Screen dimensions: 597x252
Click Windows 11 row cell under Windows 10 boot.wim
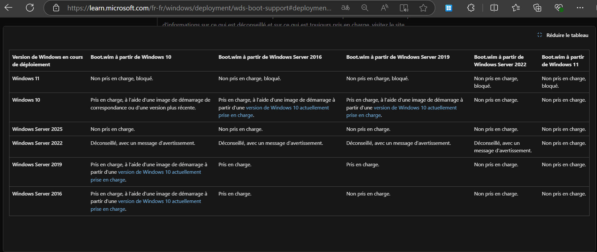point(122,78)
